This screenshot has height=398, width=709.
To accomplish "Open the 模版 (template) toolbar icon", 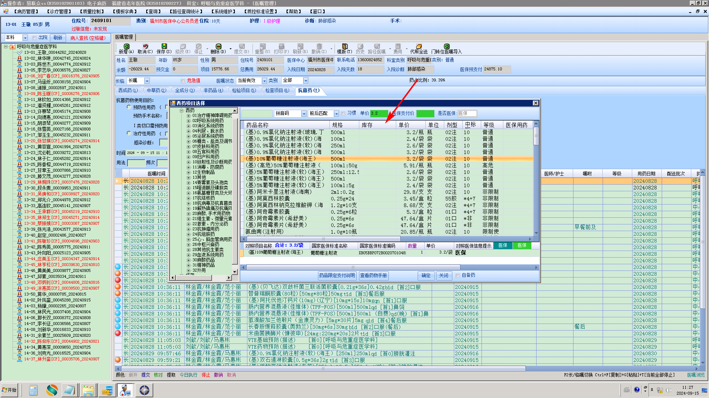I will coord(345,47).
